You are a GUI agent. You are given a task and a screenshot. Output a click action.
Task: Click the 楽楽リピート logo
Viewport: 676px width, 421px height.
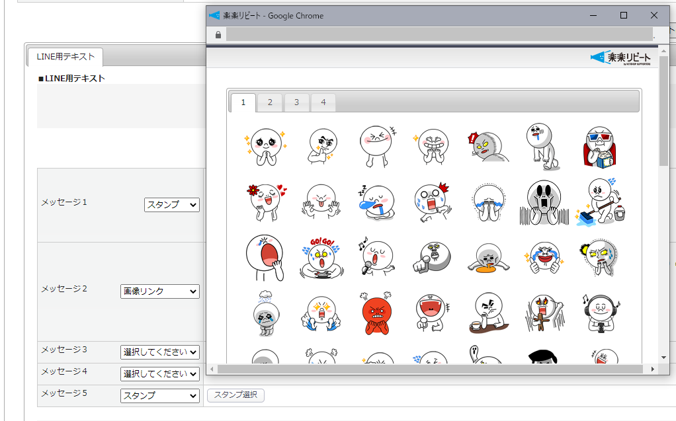pyautogui.click(x=620, y=58)
